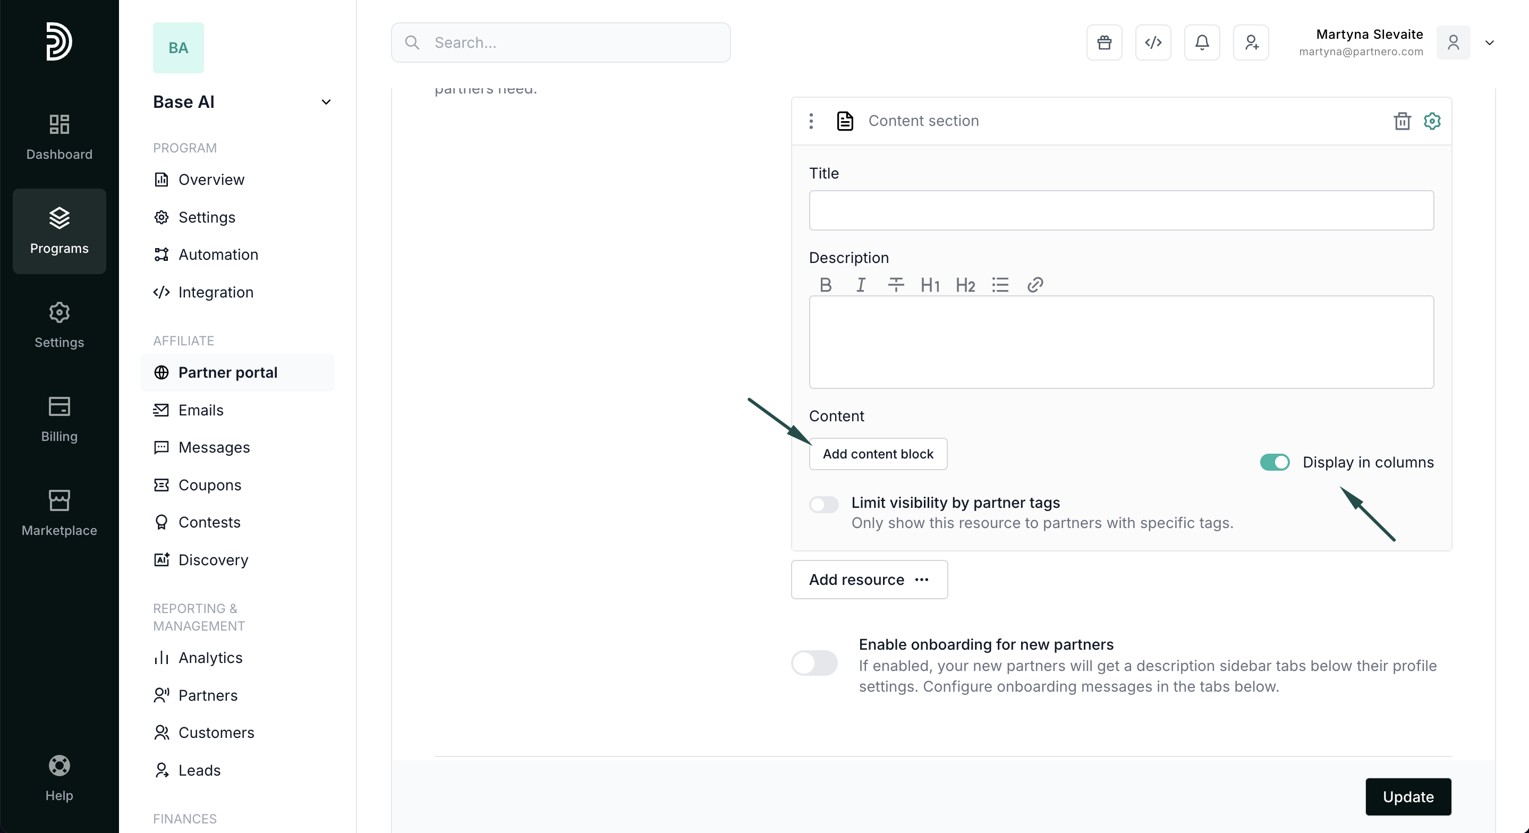Click the gift box icon in header
The width and height of the screenshot is (1529, 833).
[1104, 42]
